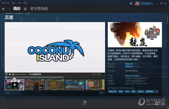Screen dimensions: 169x109
Task: Open the 查看 menu
Action: 13,3
